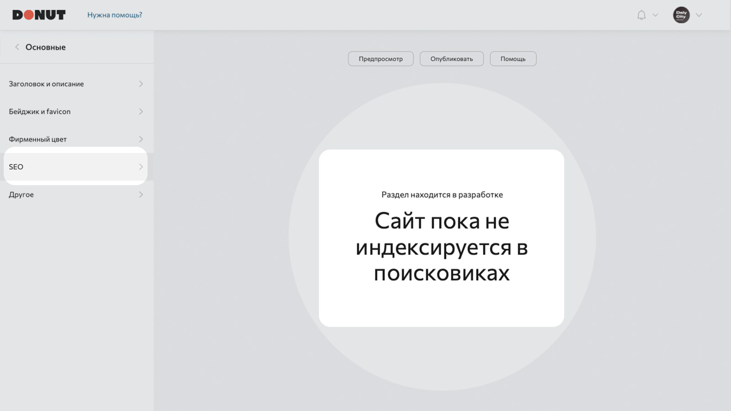The height and width of the screenshot is (411, 731).
Task: Select the SEO menu item
Action: click(x=76, y=167)
